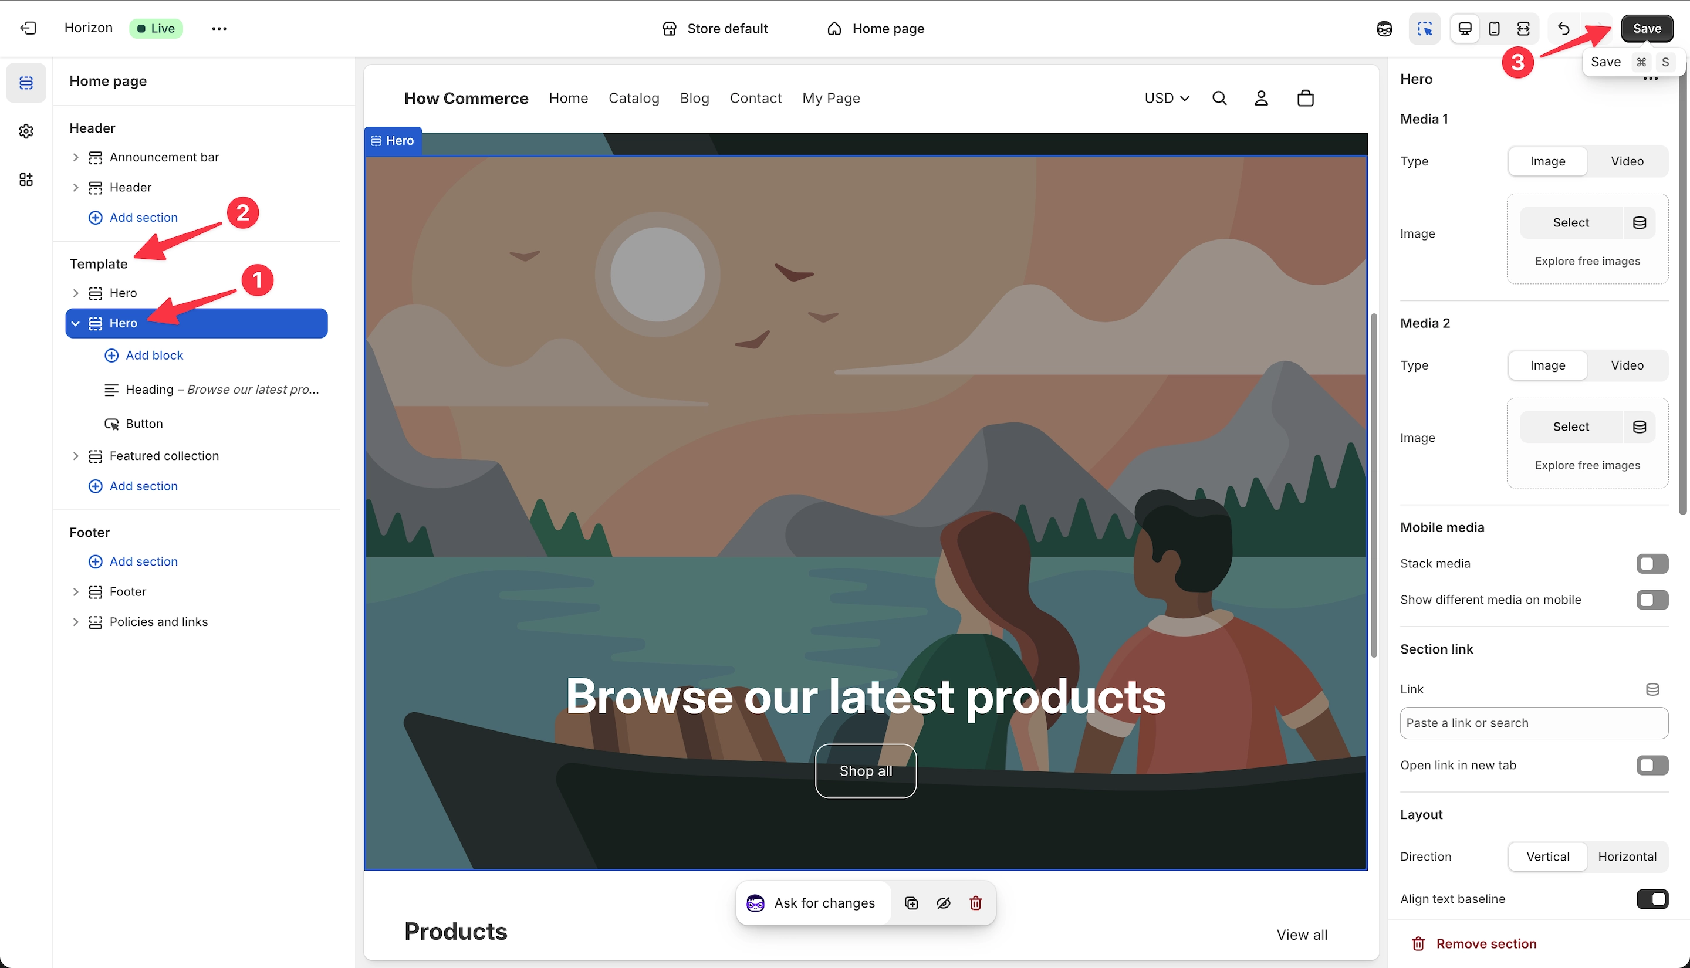Viewport: 1690px width, 968px height.
Task: Collapse the selected Hero section
Action: point(75,324)
